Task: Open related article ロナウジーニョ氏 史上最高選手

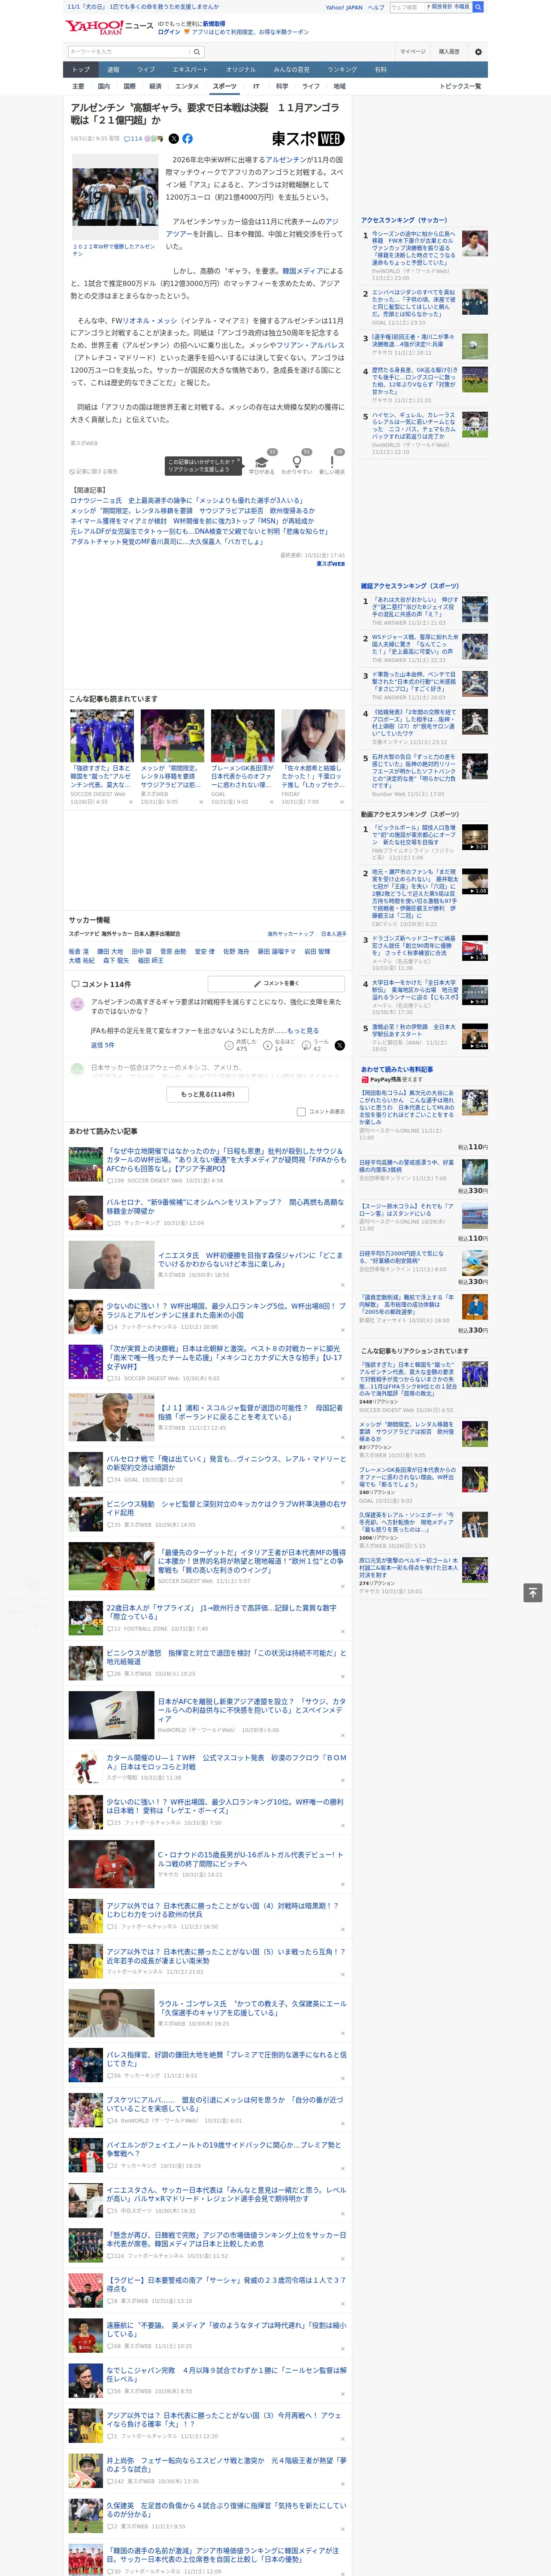Action: pos(187,501)
